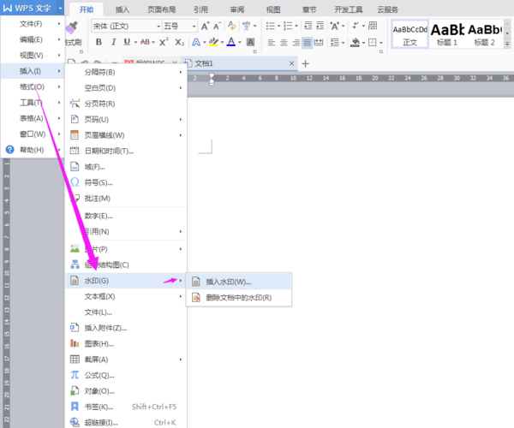Select 公式(Q)... pi menu item
514x428 pixels.
[126, 375]
